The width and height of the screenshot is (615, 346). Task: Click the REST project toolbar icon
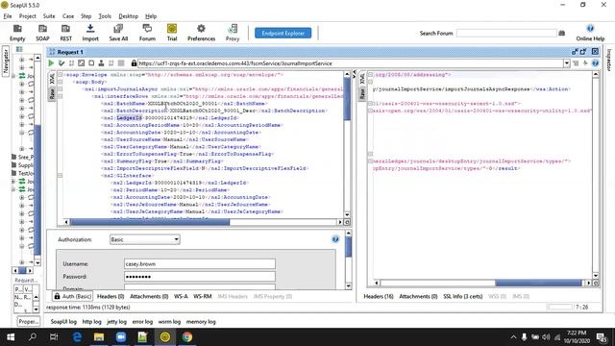pos(66,33)
